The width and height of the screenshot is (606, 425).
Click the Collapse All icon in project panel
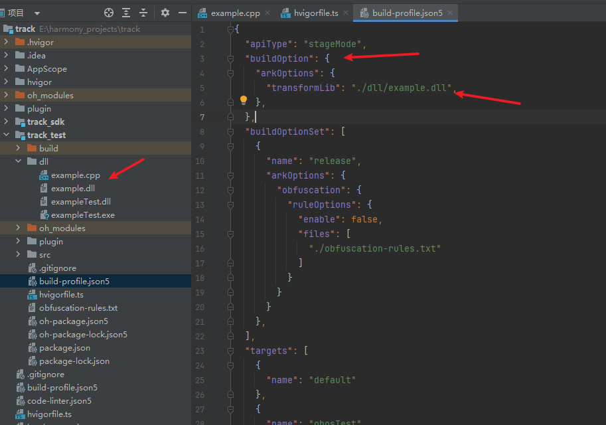coord(143,13)
